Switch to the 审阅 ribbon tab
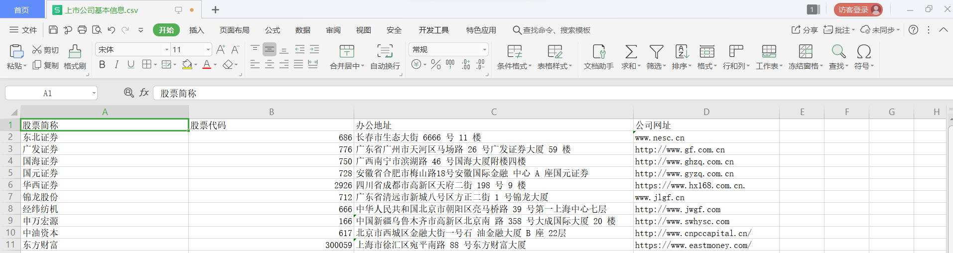 click(x=333, y=30)
